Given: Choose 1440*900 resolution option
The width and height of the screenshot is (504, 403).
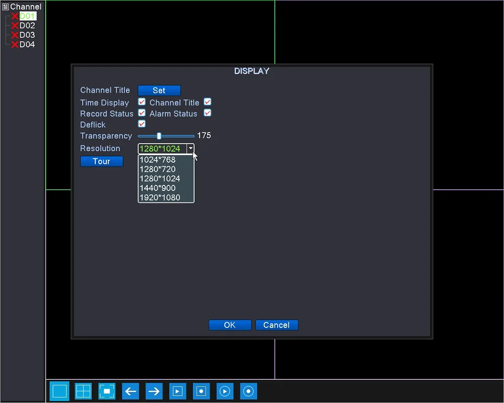Looking at the screenshot, I should [x=166, y=188].
